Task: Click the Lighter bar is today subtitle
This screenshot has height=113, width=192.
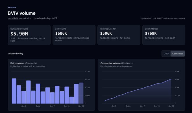Action: (x=28, y=66)
